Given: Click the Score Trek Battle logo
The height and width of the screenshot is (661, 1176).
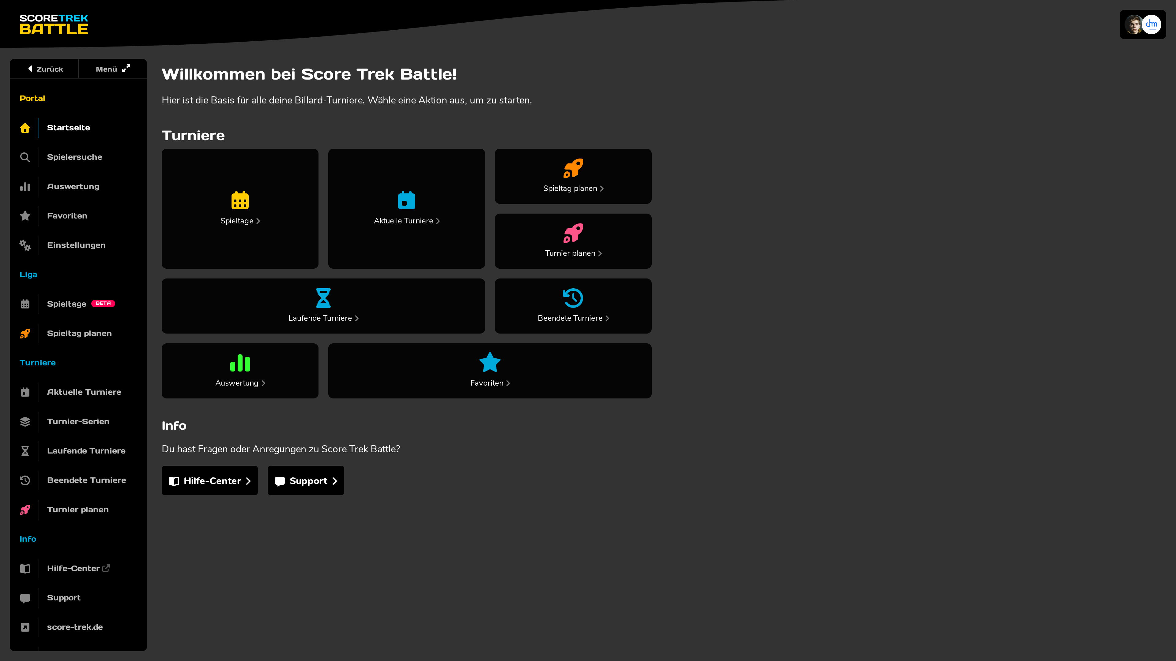Looking at the screenshot, I should click(54, 24).
